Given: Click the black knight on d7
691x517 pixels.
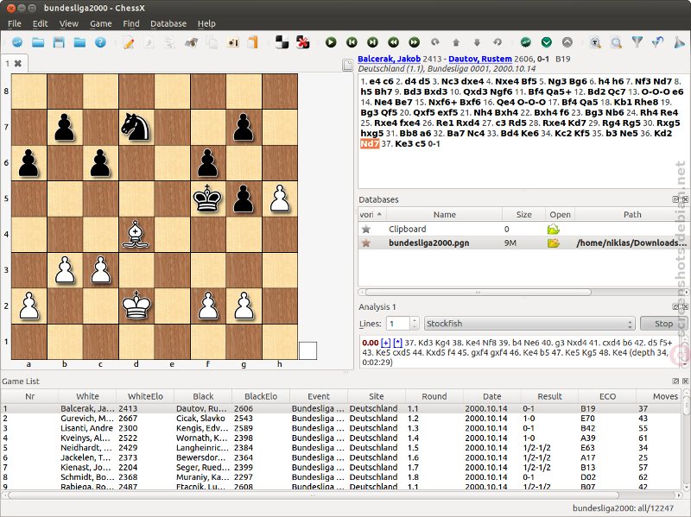Looking at the screenshot, I should [x=136, y=127].
